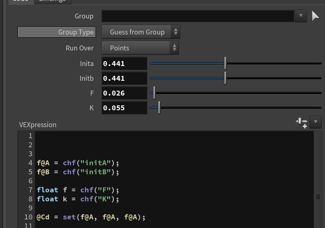Switch to the Bindings tab
This screenshot has height=228, width=325.
[x=53, y=1]
